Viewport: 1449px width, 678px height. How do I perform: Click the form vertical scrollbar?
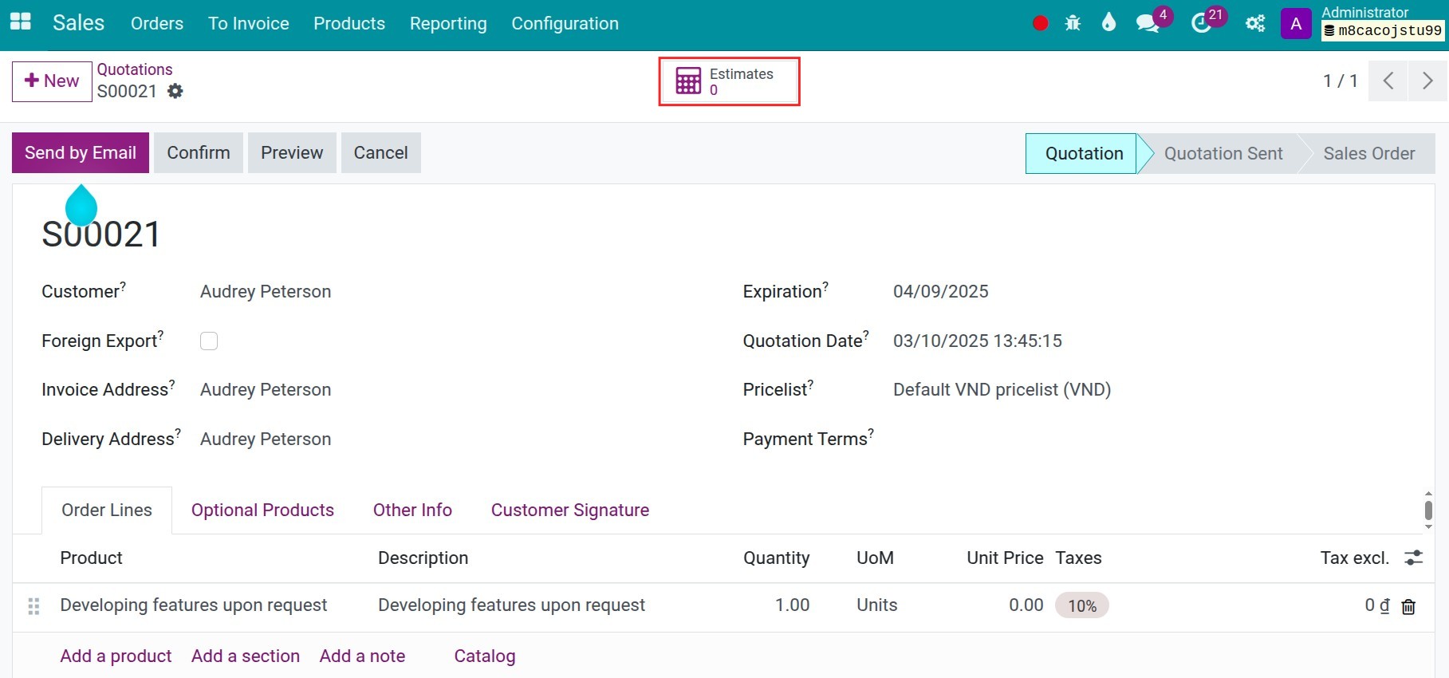pos(1428,510)
